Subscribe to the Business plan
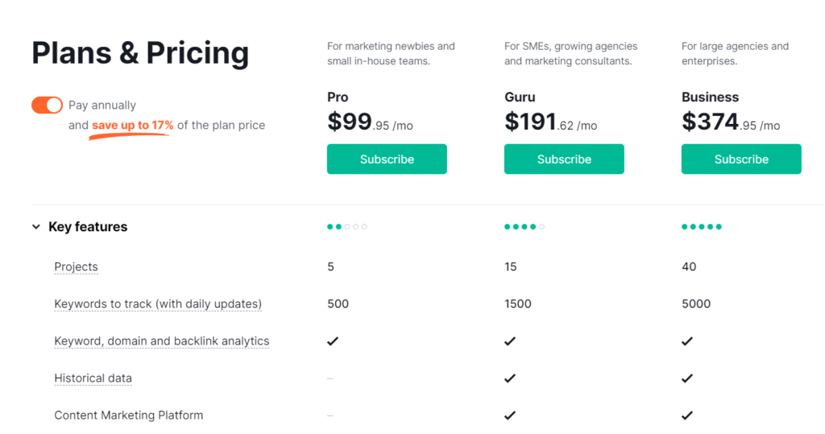 click(741, 159)
